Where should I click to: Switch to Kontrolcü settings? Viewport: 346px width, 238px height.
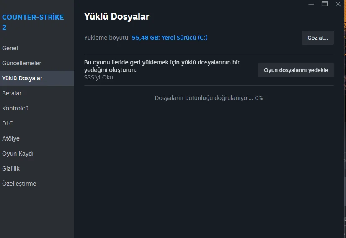pos(37,108)
